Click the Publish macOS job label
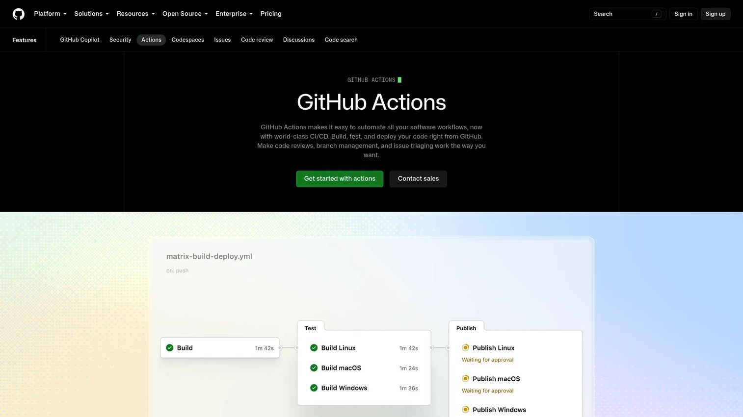This screenshot has height=417, width=743. pyautogui.click(x=496, y=379)
